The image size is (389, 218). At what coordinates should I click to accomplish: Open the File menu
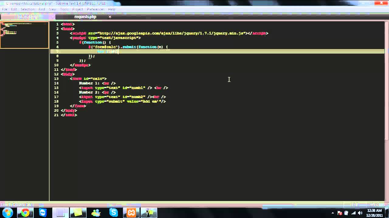click(x=5, y=9)
